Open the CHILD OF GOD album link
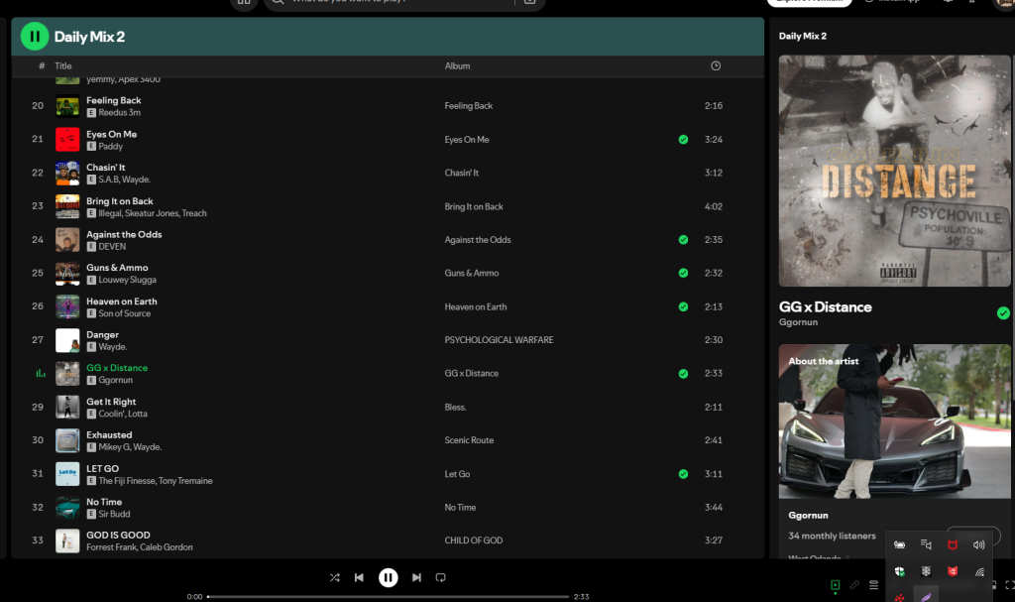1015x602 pixels. [473, 540]
